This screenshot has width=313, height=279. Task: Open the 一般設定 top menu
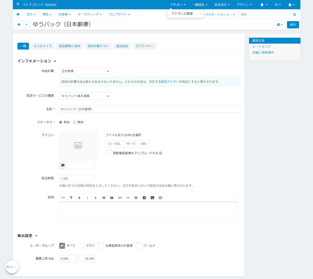click(200, 5)
